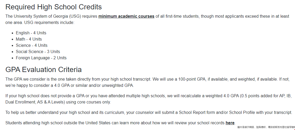Click the Chinese watermark text at bottom right
Viewport: 295px width, 130px height.
(x=266, y=127)
